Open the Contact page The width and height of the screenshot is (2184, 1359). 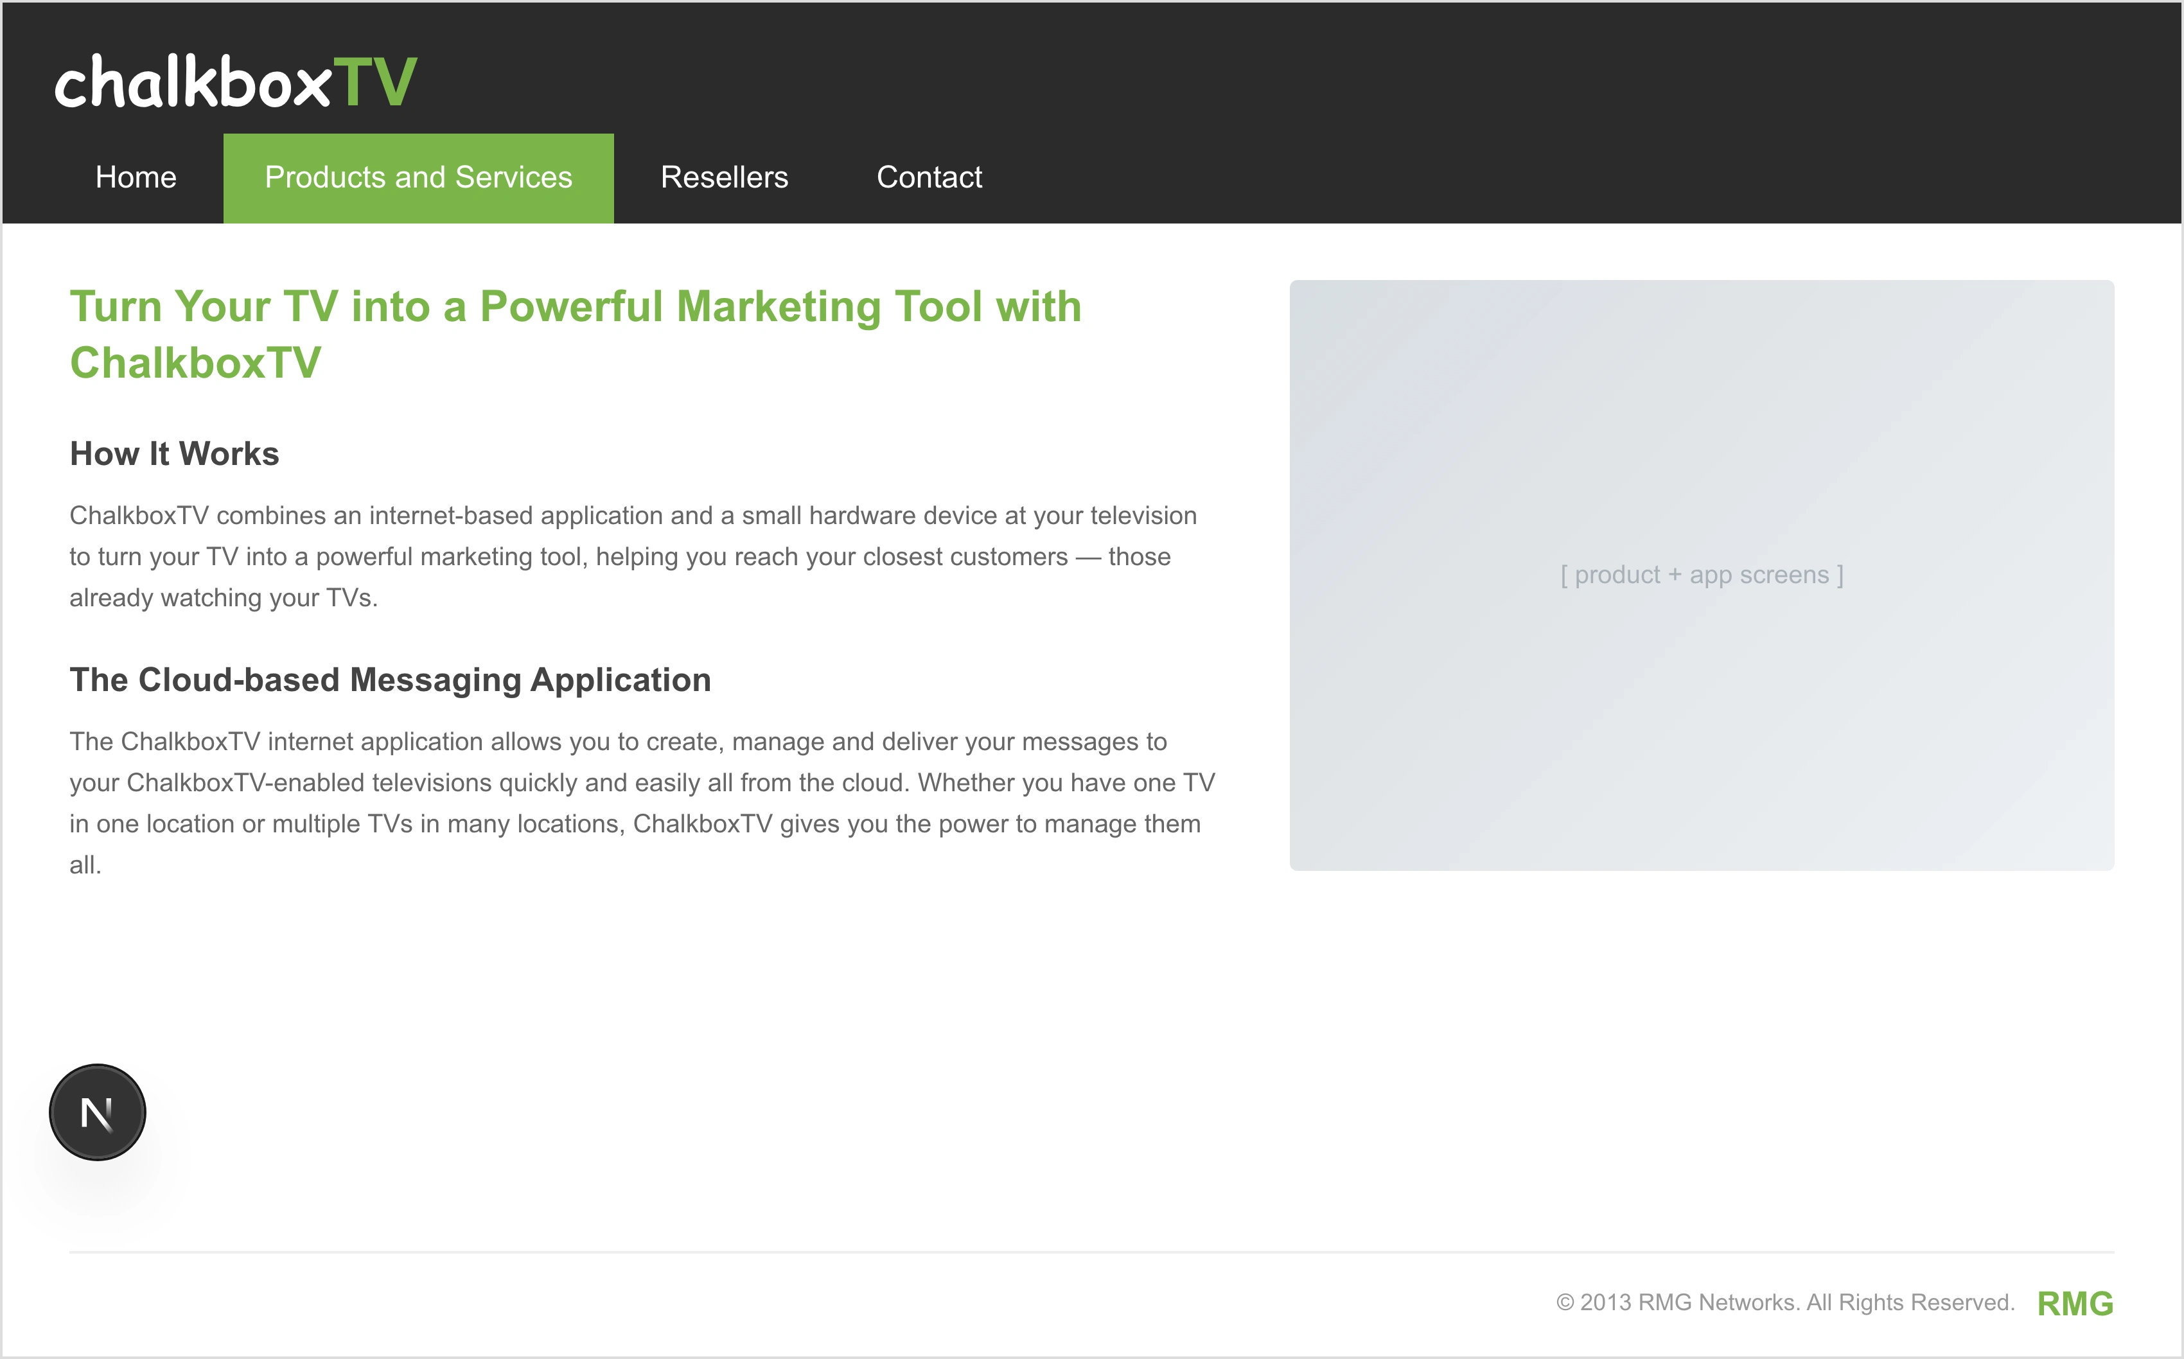click(x=929, y=177)
